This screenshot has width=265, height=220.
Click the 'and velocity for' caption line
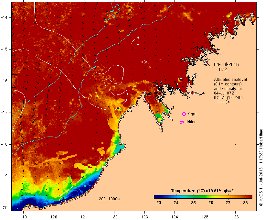[x=228, y=89]
